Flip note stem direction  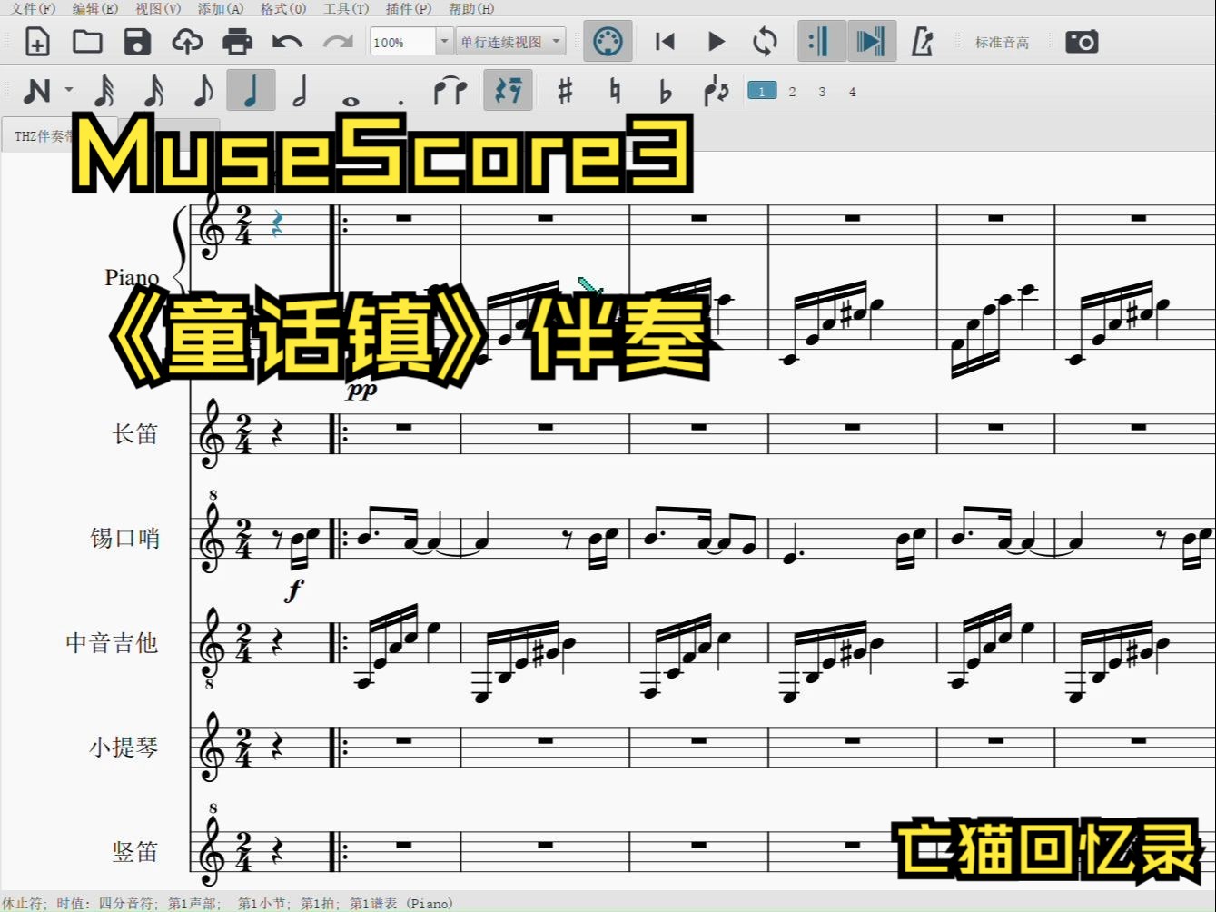pyautogui.click(x=716, y=91)
